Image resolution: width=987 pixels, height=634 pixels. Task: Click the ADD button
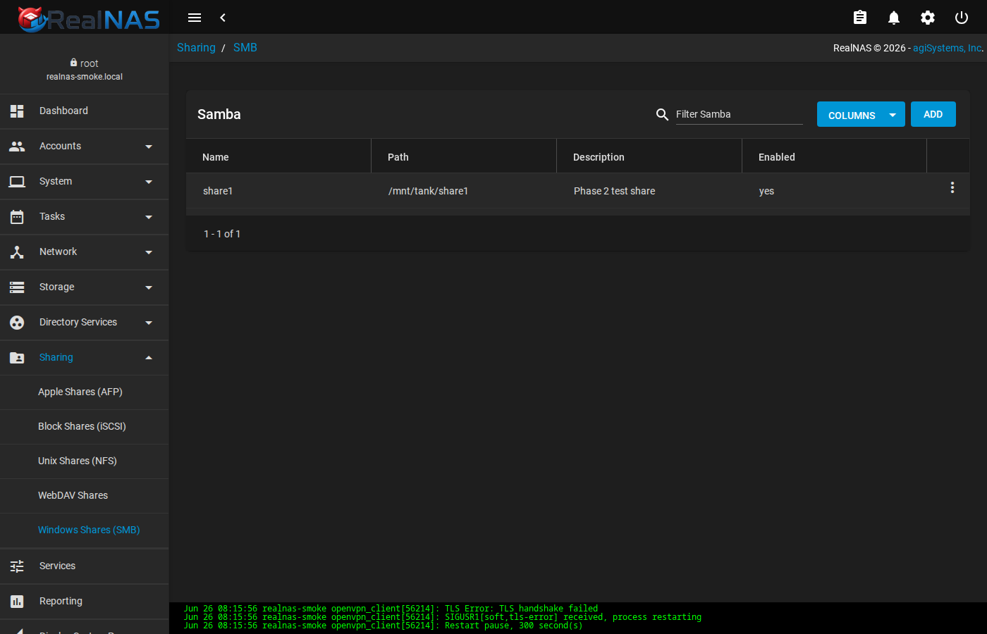pyautogui.click(x=933, y=114)
